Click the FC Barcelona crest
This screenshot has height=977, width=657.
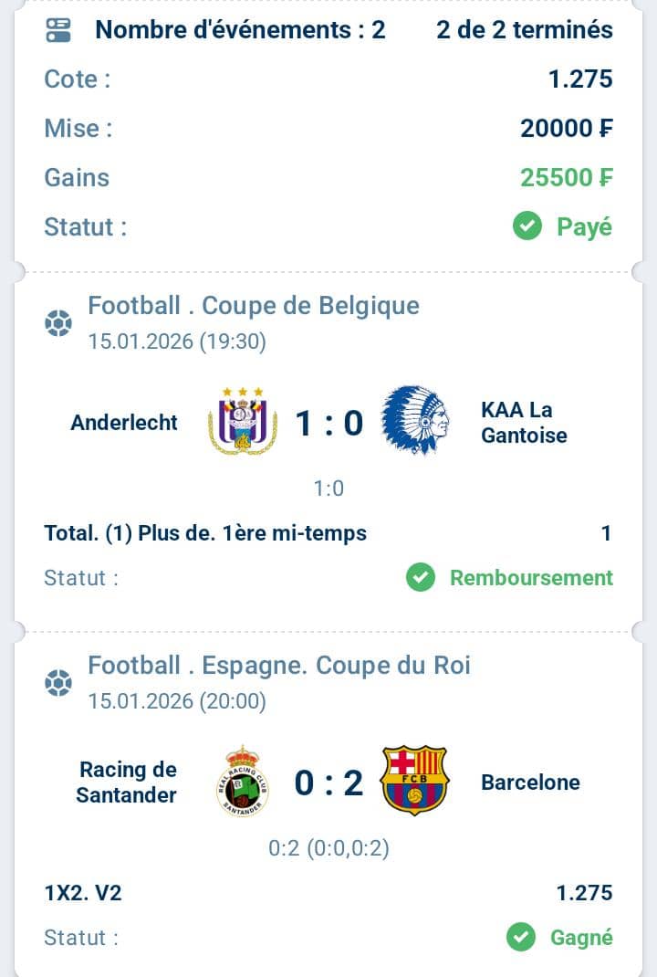pos(414,781)
